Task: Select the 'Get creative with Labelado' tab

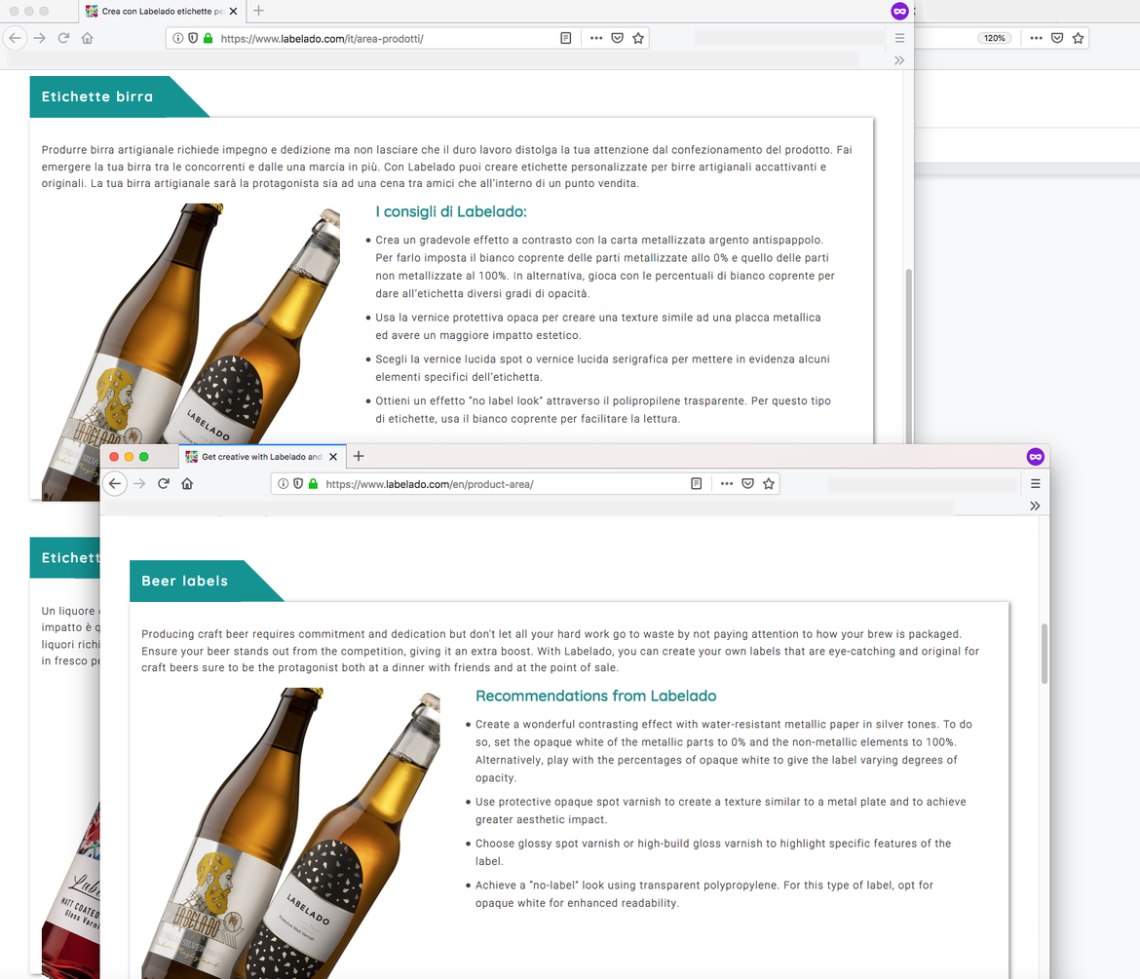Action: (258, 457)
